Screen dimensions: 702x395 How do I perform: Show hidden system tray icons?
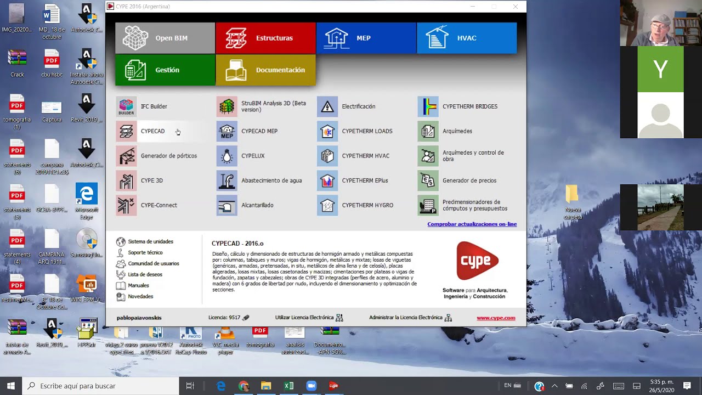click(554, 386)
